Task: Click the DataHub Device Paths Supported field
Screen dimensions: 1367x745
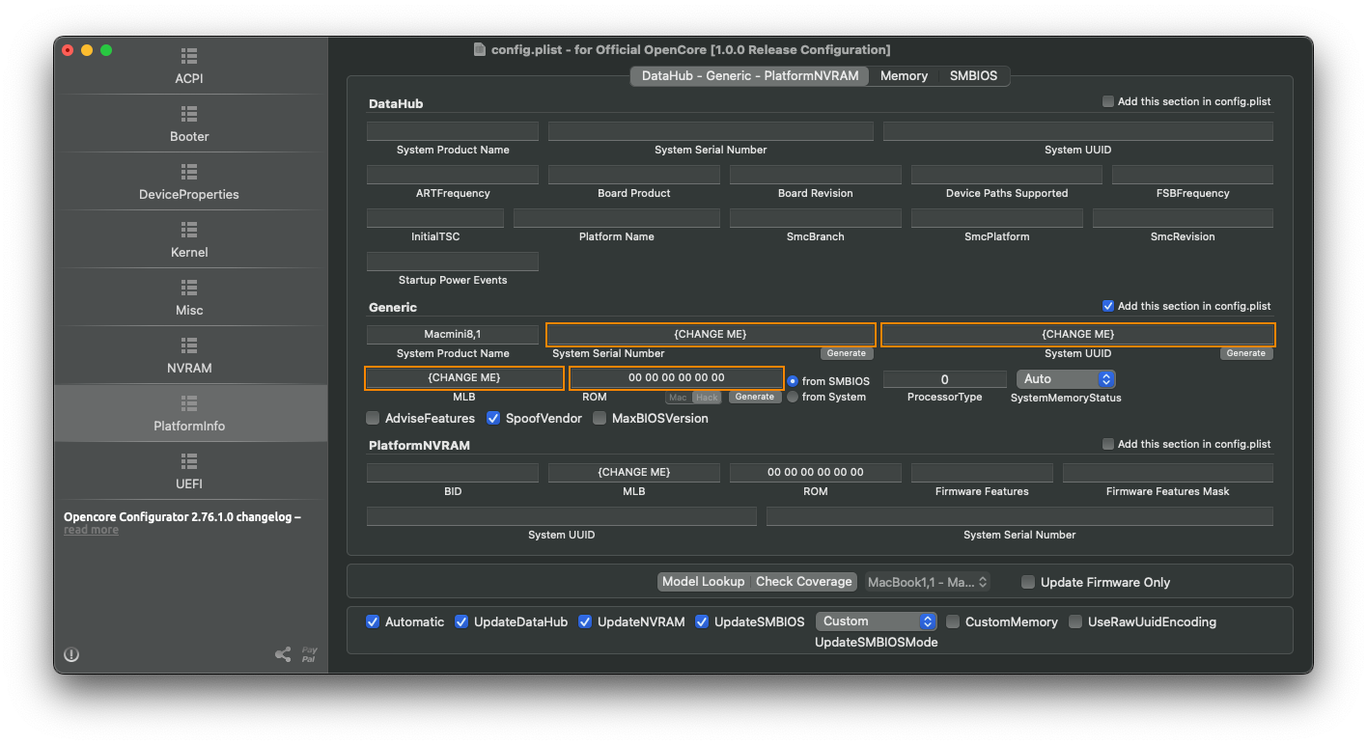Action: [x=1007, y=175]
